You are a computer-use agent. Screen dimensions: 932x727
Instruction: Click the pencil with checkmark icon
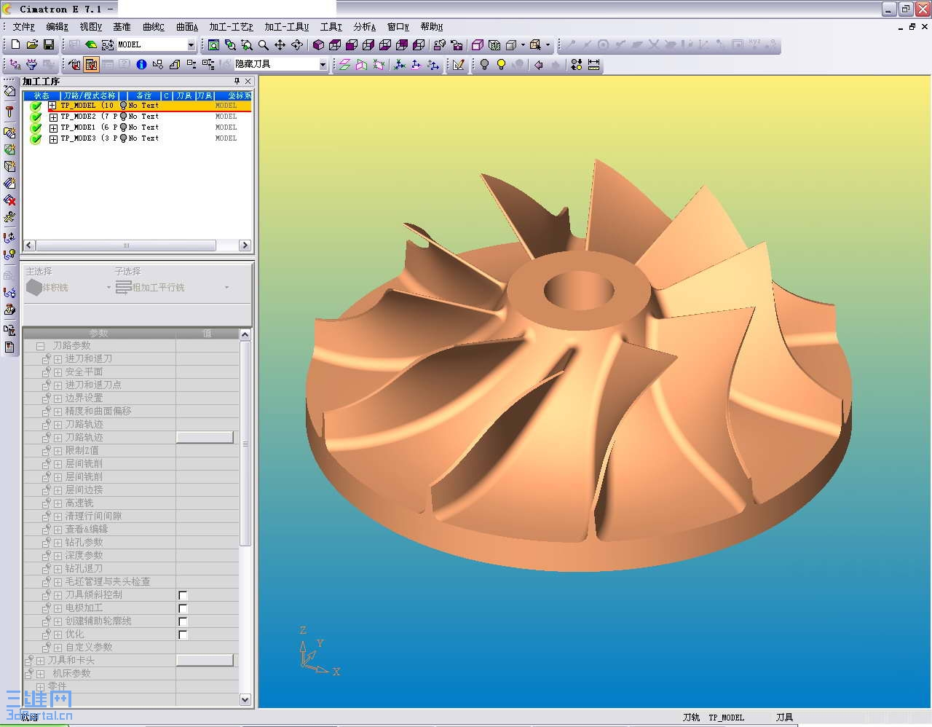tap(459, 65)
